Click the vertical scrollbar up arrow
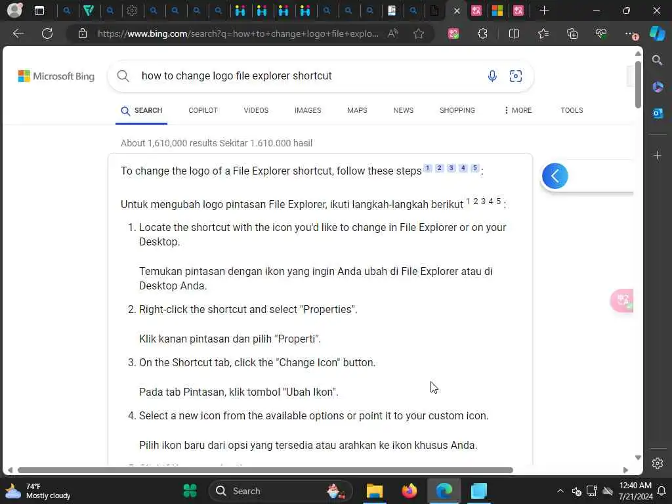The height and width of the screenshot is (504, 672). pyautogui.click(x=638, y=54)
